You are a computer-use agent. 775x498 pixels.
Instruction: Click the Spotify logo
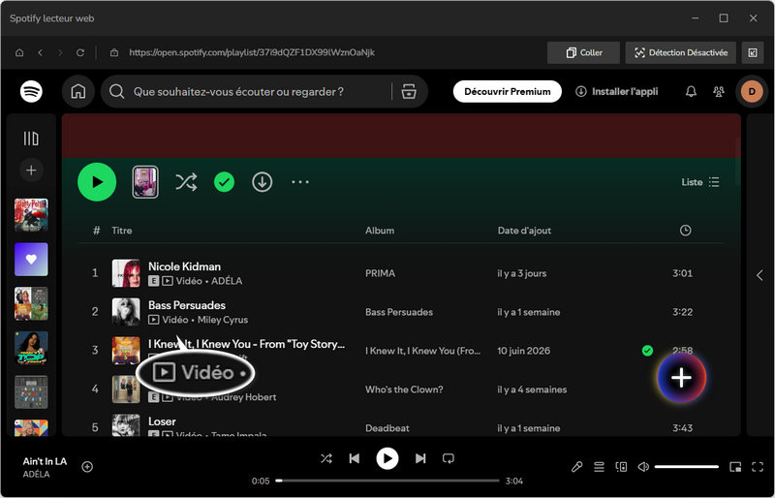[31, 91]
